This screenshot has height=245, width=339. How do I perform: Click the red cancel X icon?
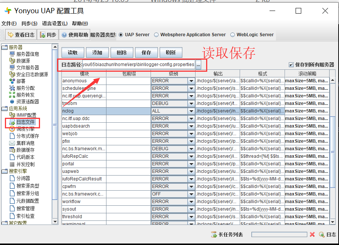[x=312, y=234]
